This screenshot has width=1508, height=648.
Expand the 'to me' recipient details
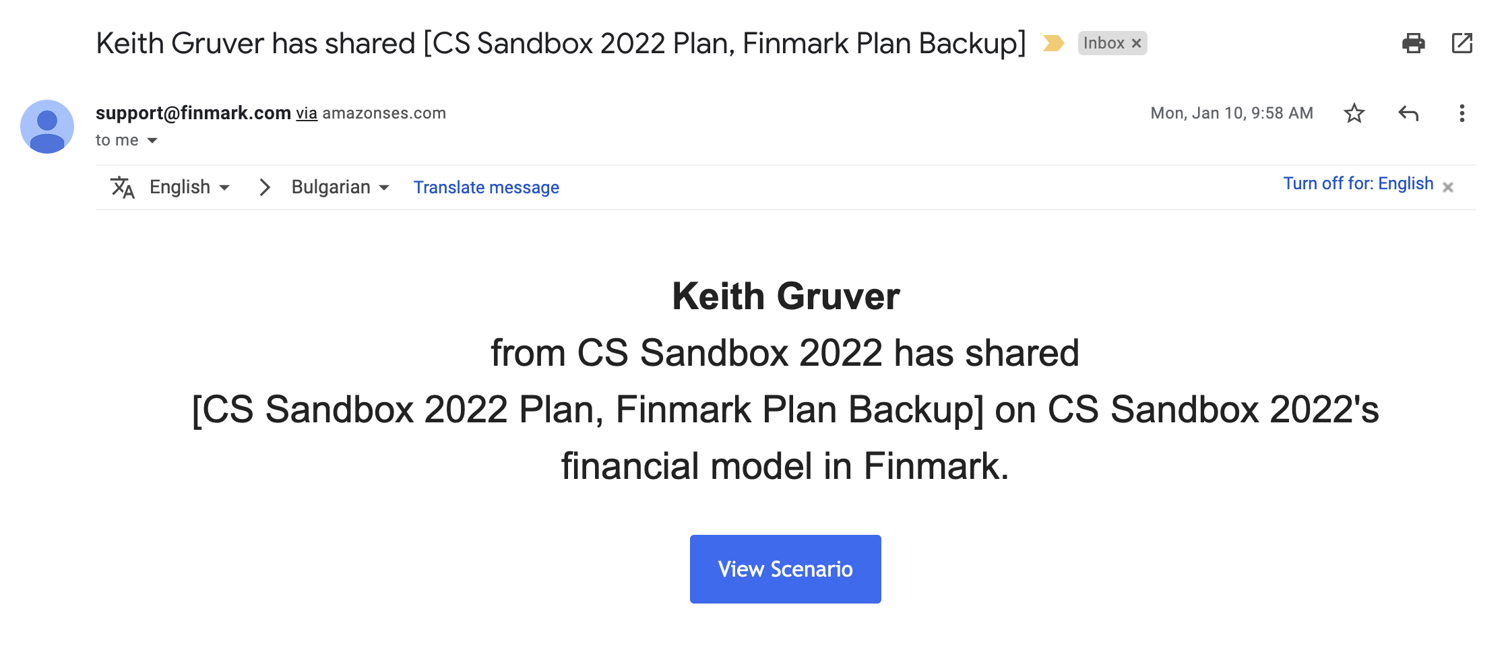tap(152, 140)
